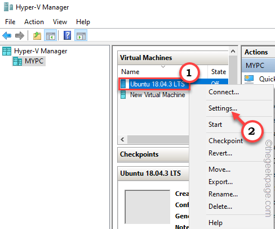The height and width of the screenshot is (229, 275).
Task: Open the File menu
Action: click(10, 22)
